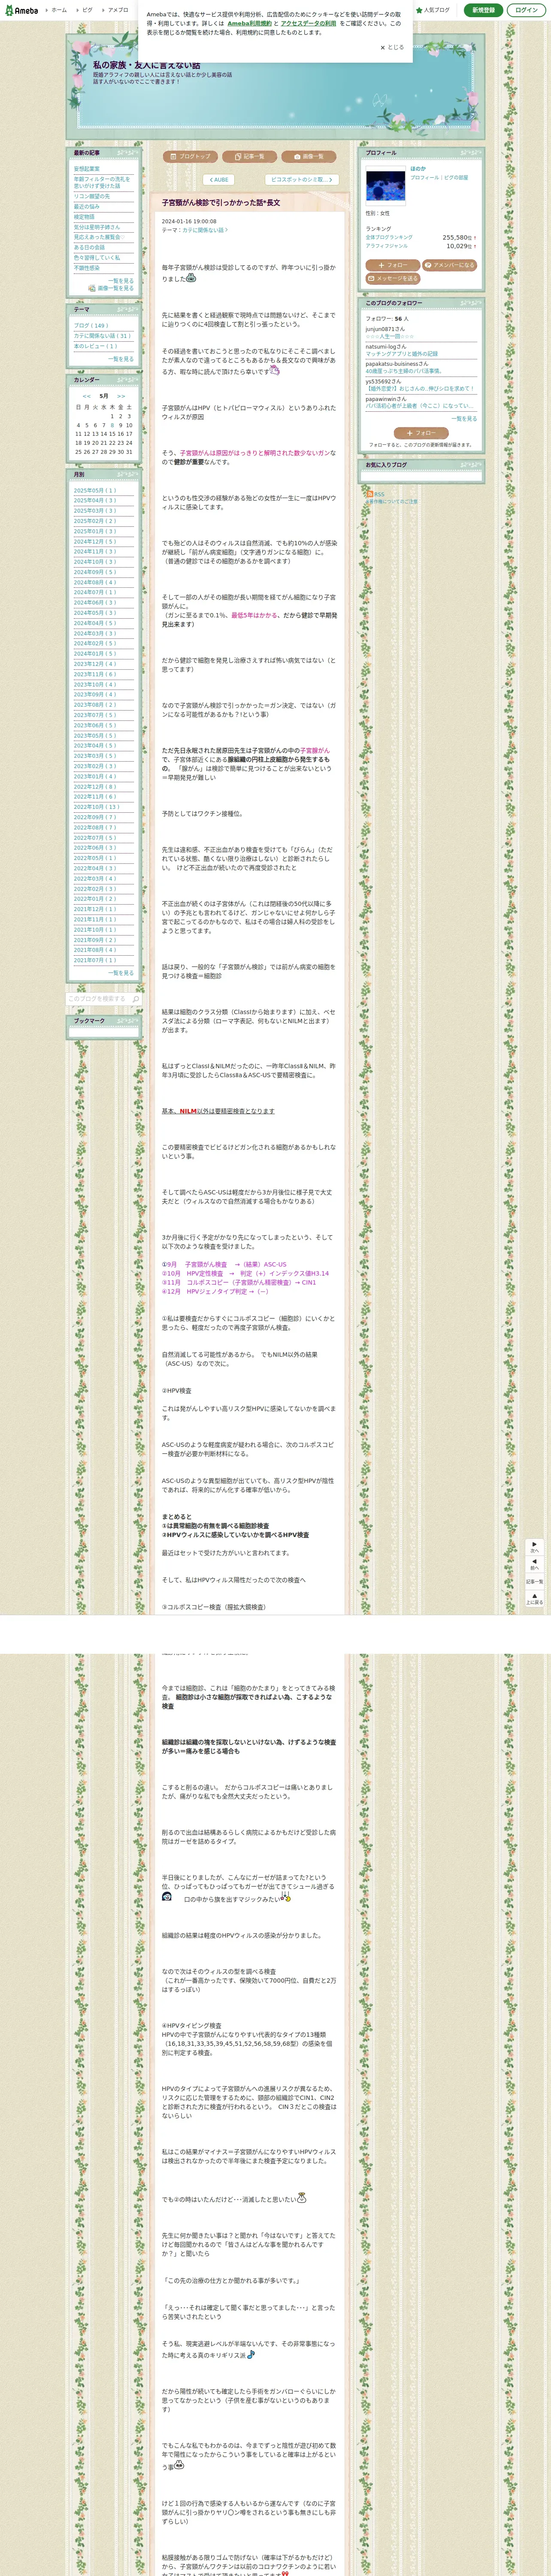Open recent post ある日の会話
The image size is (551, 2576).
(89, 247)
